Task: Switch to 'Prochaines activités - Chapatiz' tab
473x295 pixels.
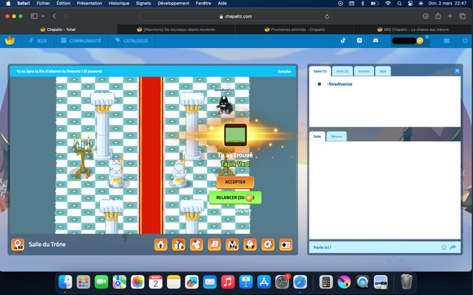Action: coord(294,30)
